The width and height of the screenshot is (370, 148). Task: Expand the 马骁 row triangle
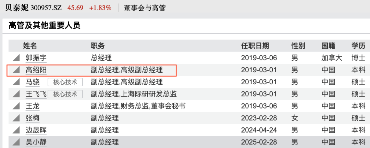(x=16, y=82)
